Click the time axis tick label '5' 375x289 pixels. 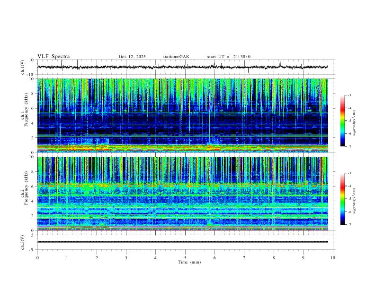point(185,258)
